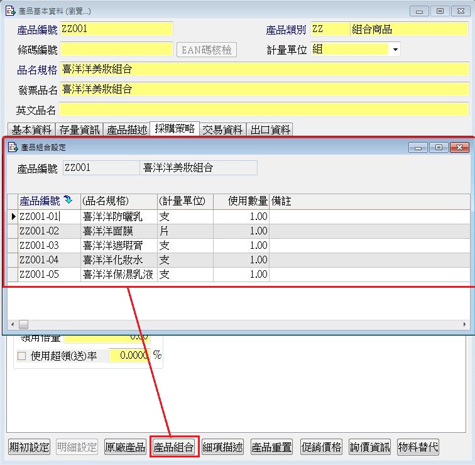Expand the 計量單位 dropdown
475x465 pixels.
(x=395, y=50)
